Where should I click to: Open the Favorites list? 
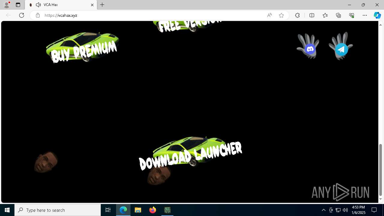click(x=325, y=15)
